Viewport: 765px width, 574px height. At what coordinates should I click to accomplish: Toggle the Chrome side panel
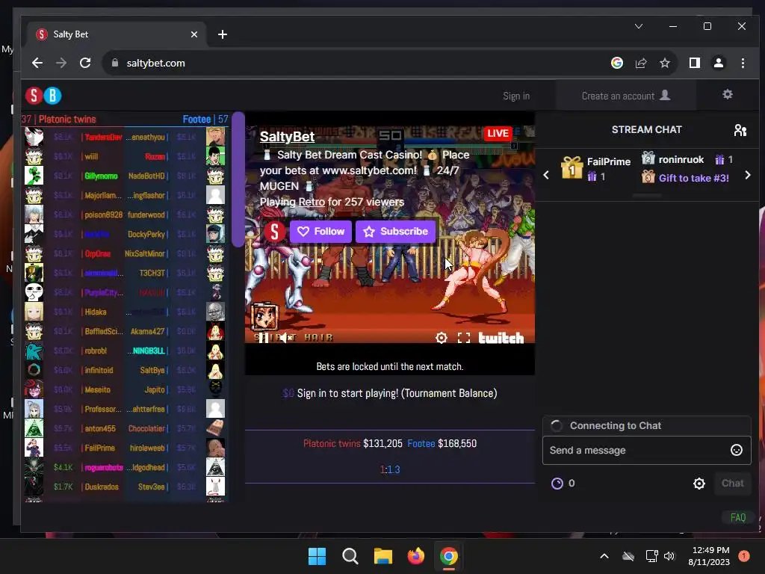click(694, 63)
